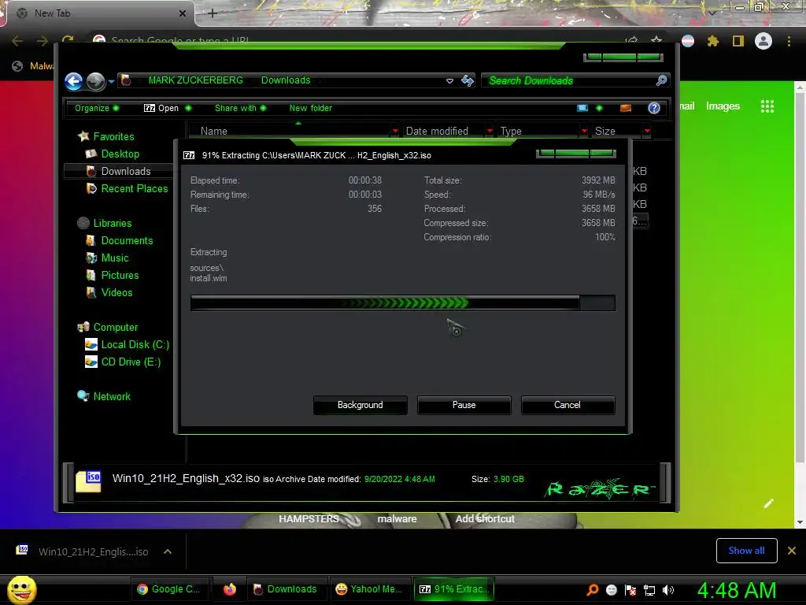
Task: Open the Pictures library
Action: 112,275
